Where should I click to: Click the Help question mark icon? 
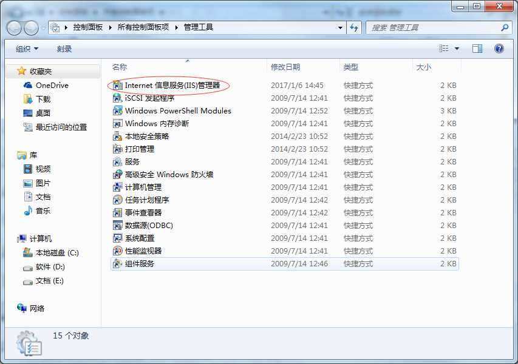coord(499,49)
